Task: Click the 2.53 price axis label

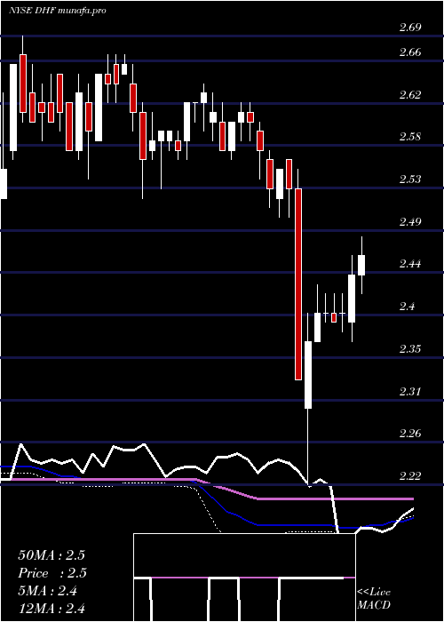Action: tap(410, 179)
